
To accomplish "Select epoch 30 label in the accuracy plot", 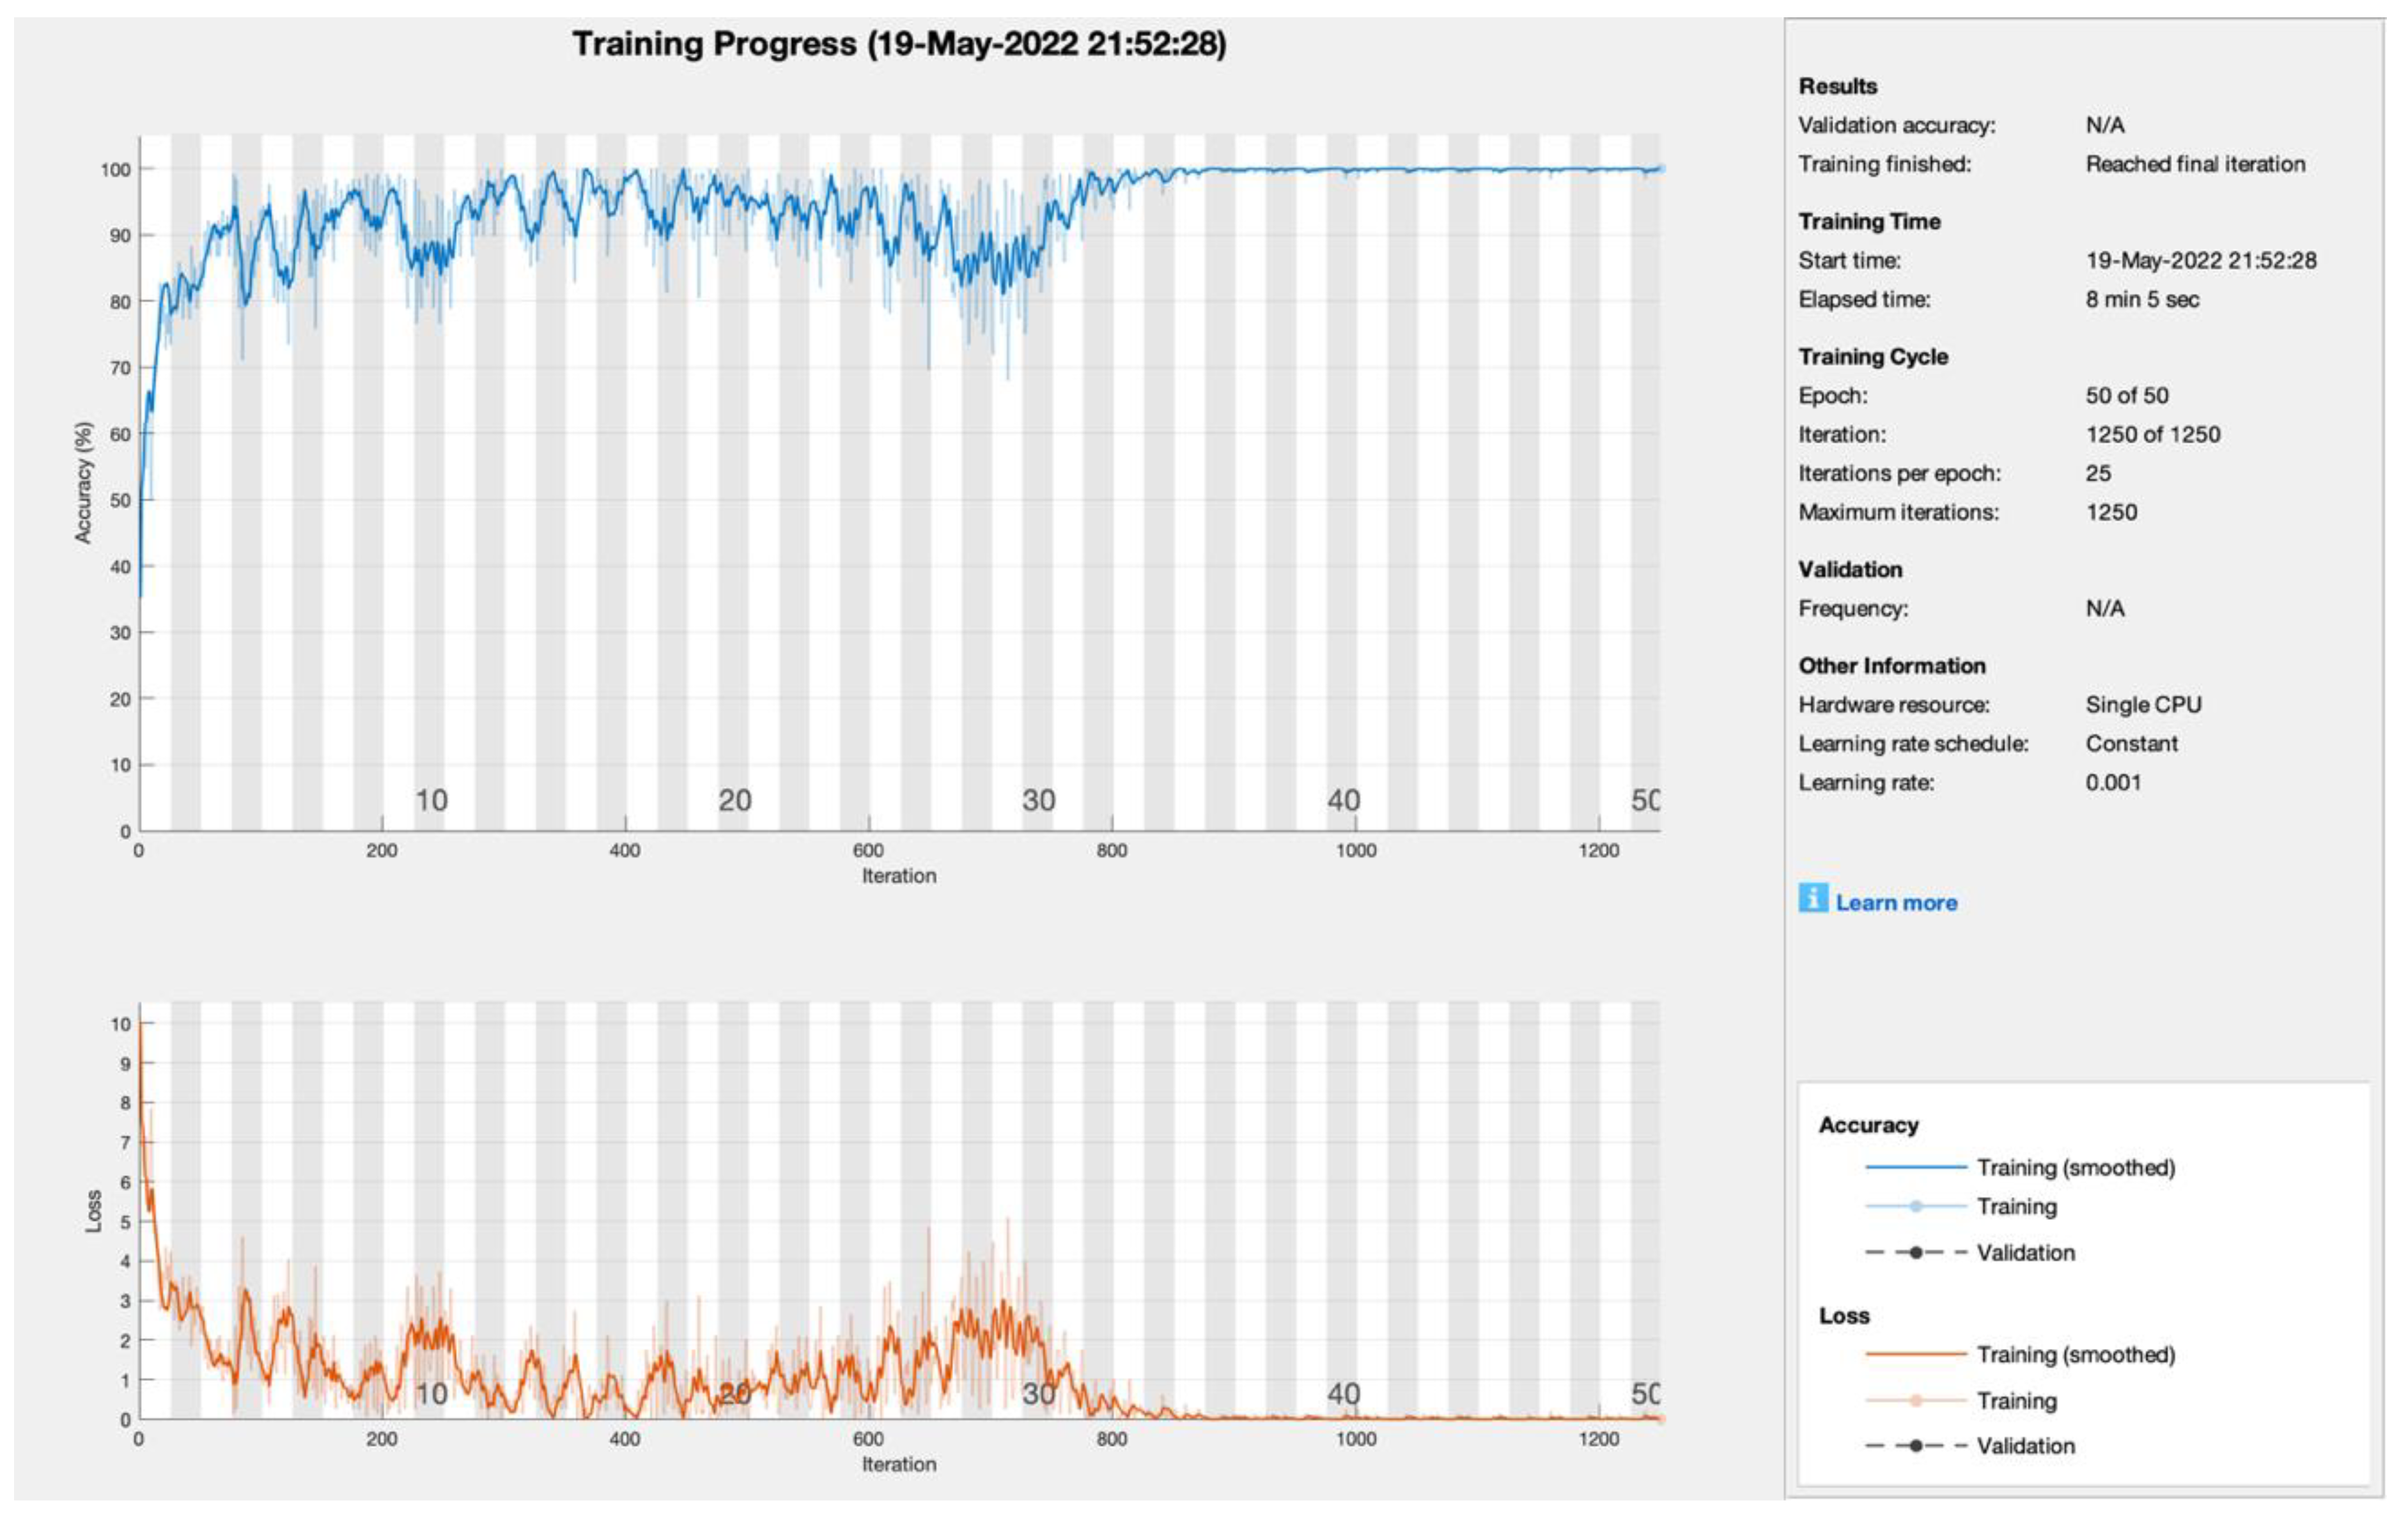I will coord(1038,800).
